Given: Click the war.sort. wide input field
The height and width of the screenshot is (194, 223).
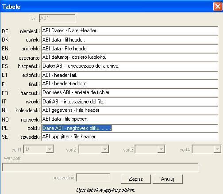Looking at the screenshot, I should click(x=100, y=167).
